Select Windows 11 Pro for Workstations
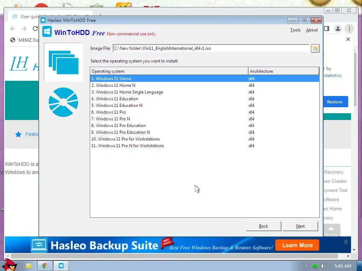 point(205,139)
